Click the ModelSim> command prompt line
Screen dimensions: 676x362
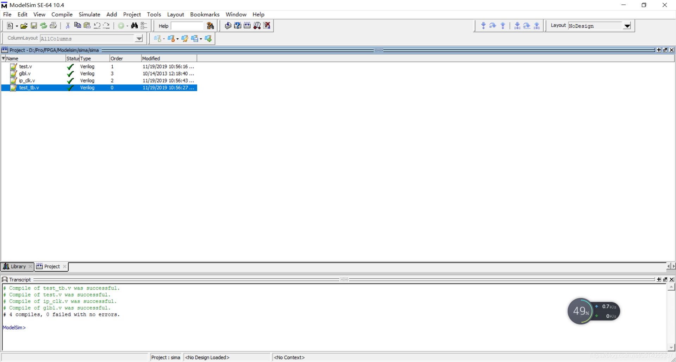point(14,328)
